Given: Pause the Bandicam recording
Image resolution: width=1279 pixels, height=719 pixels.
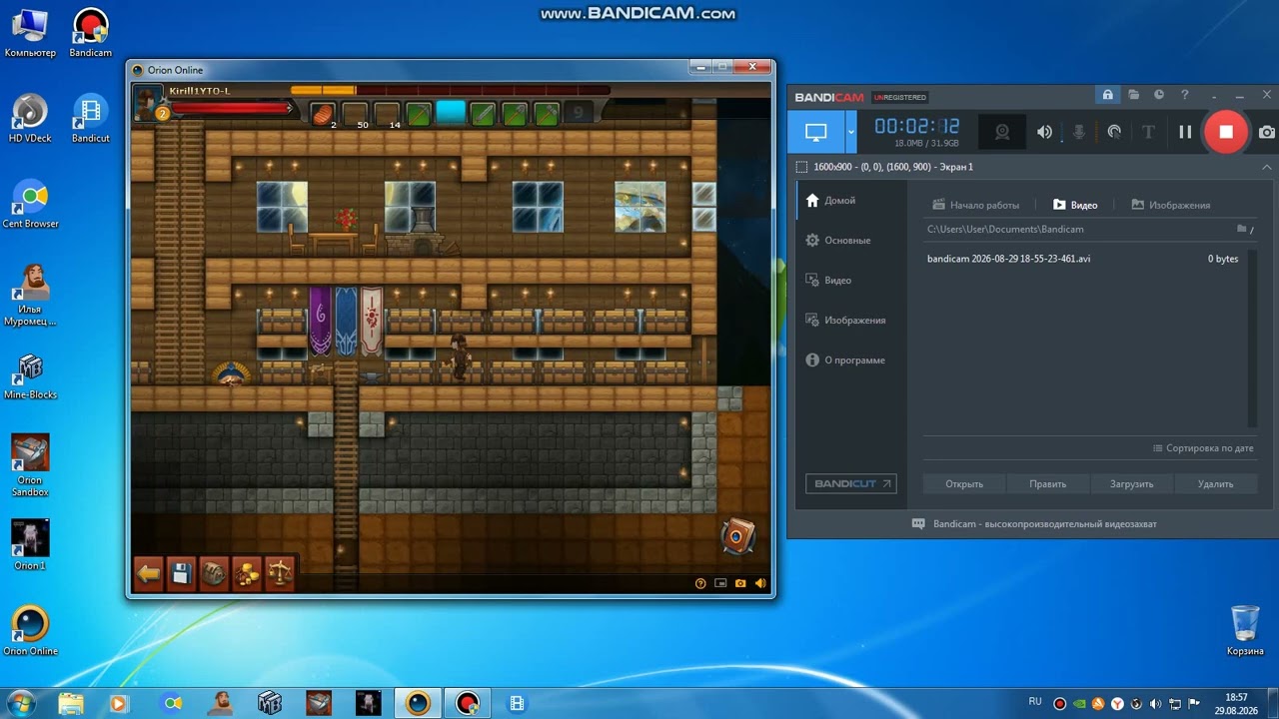Looking at the screenshot, I should click(x=1185, y=132).
